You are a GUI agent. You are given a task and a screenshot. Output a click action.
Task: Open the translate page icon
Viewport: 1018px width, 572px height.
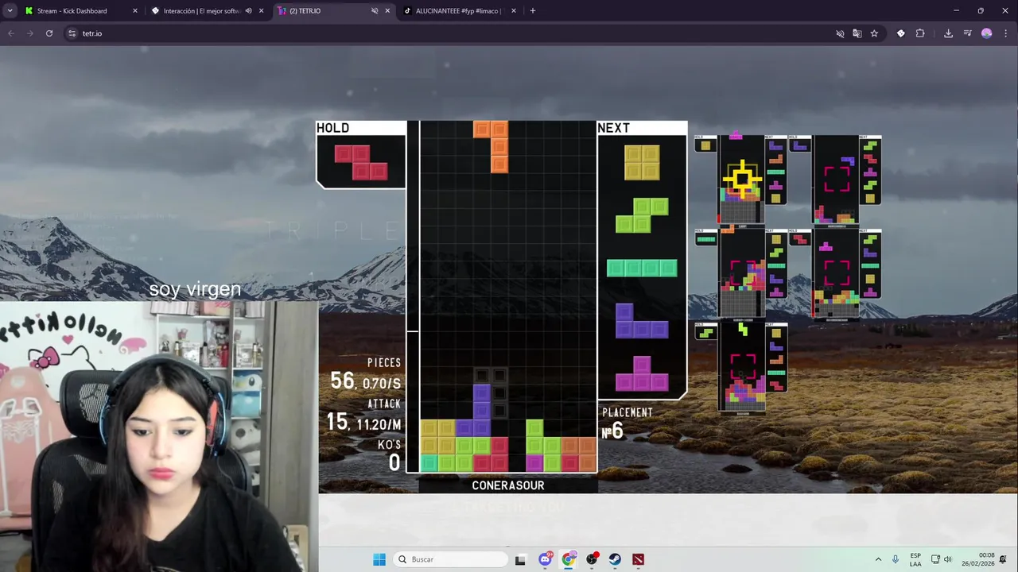click(x=857, y=33)
